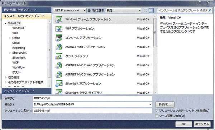Select WPF アプリケーション template icon
This screenshot has height=130, width=215.
[59, 28]
